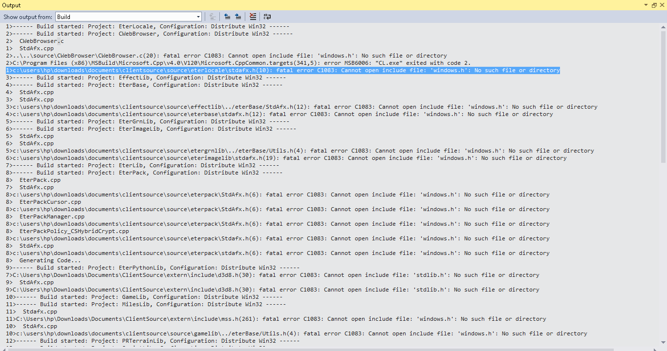Click the '8> EterPackCursor.cpp' line
The width and height of the screenshot is (667, 351).
coord(43,202)
